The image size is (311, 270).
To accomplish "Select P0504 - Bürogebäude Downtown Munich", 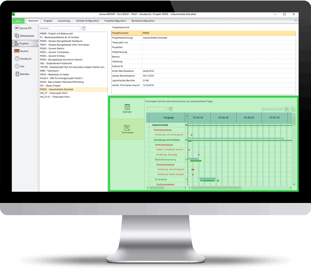I will [73, 60].
